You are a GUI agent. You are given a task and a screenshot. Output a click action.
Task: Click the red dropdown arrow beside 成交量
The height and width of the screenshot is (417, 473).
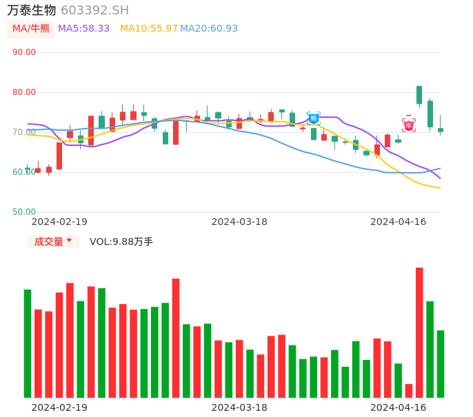tap(69, 241)
